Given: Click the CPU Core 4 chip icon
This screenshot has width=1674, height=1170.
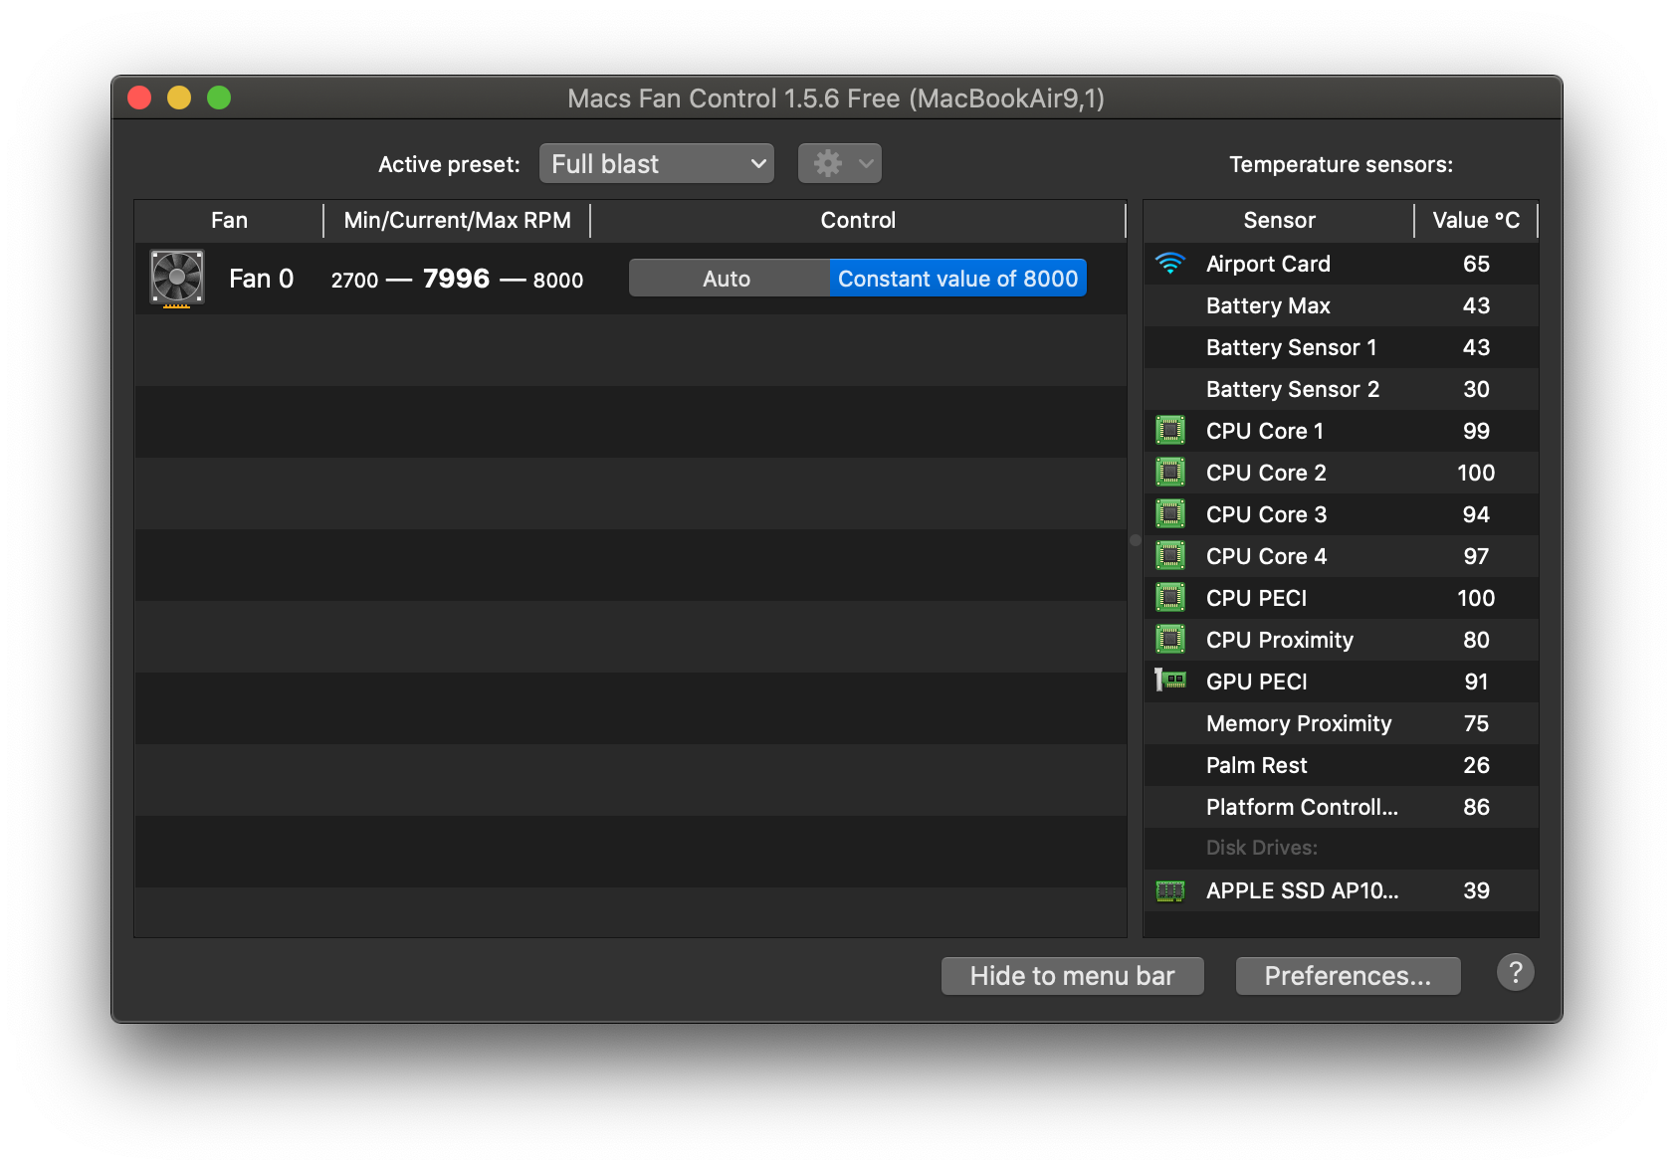Looking at the screenshot, I should 1170,556.
